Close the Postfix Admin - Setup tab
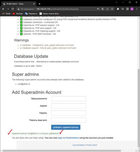This screenshot has height=152, width=140. tap(34, 4)
